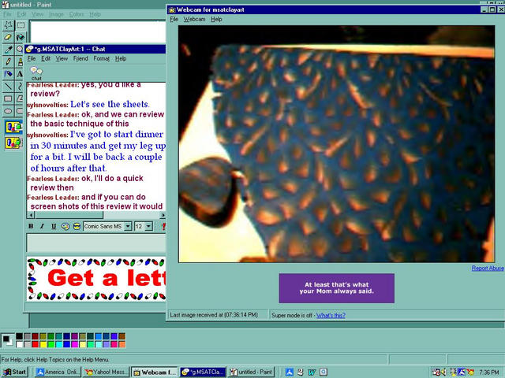505x378 pixels.
Task: Toggle Bold formatting in chat window
Action: (31, 226)
